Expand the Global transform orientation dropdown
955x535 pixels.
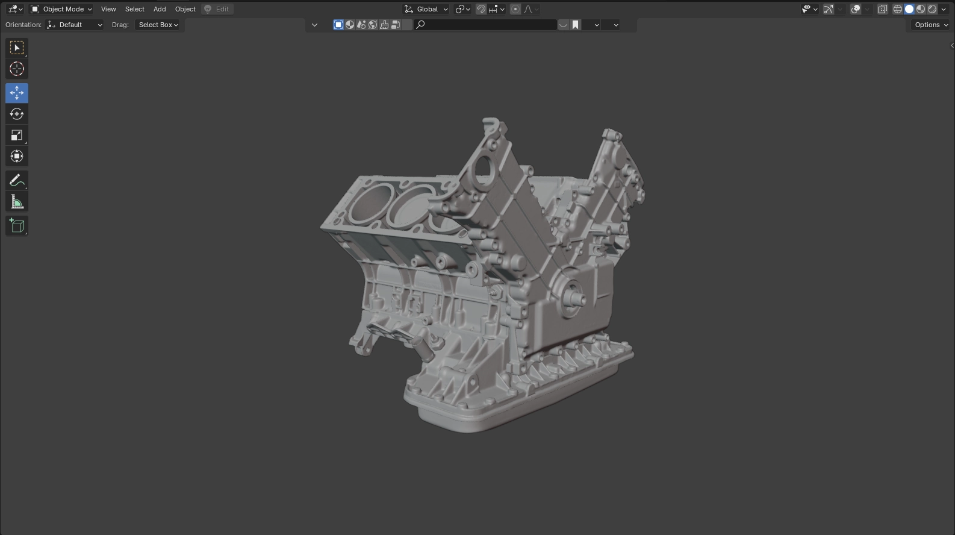click(x=426, y=9)
